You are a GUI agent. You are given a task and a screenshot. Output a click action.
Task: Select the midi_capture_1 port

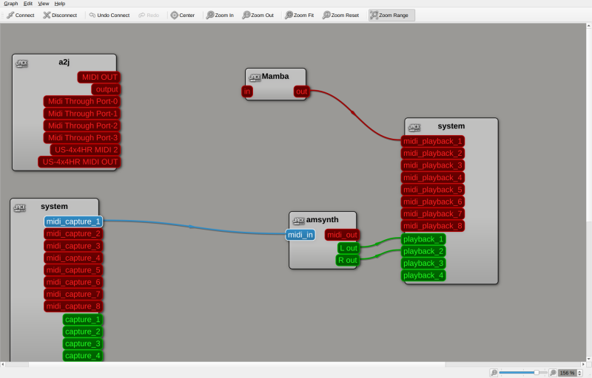click(x=73, y=221)
